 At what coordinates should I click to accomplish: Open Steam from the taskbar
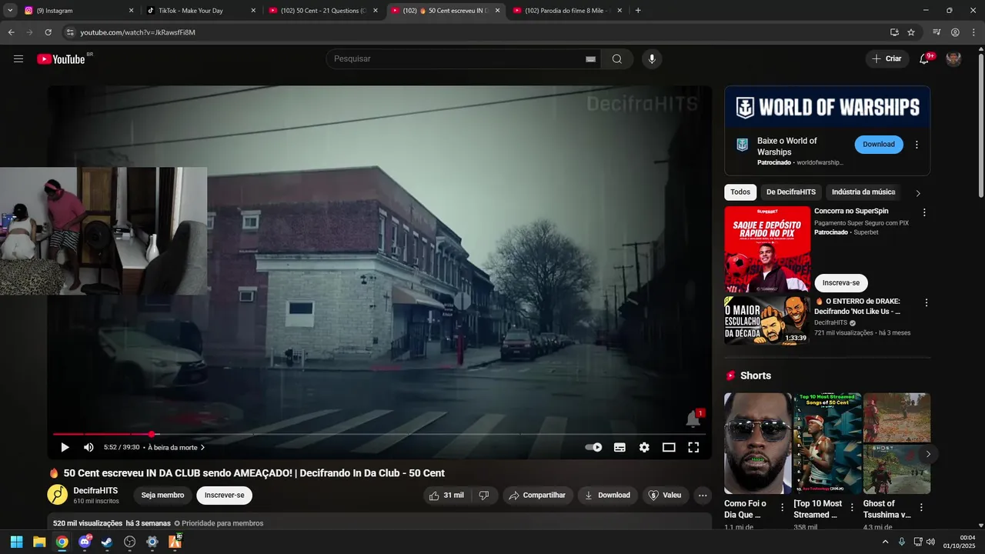click(107, 542)
